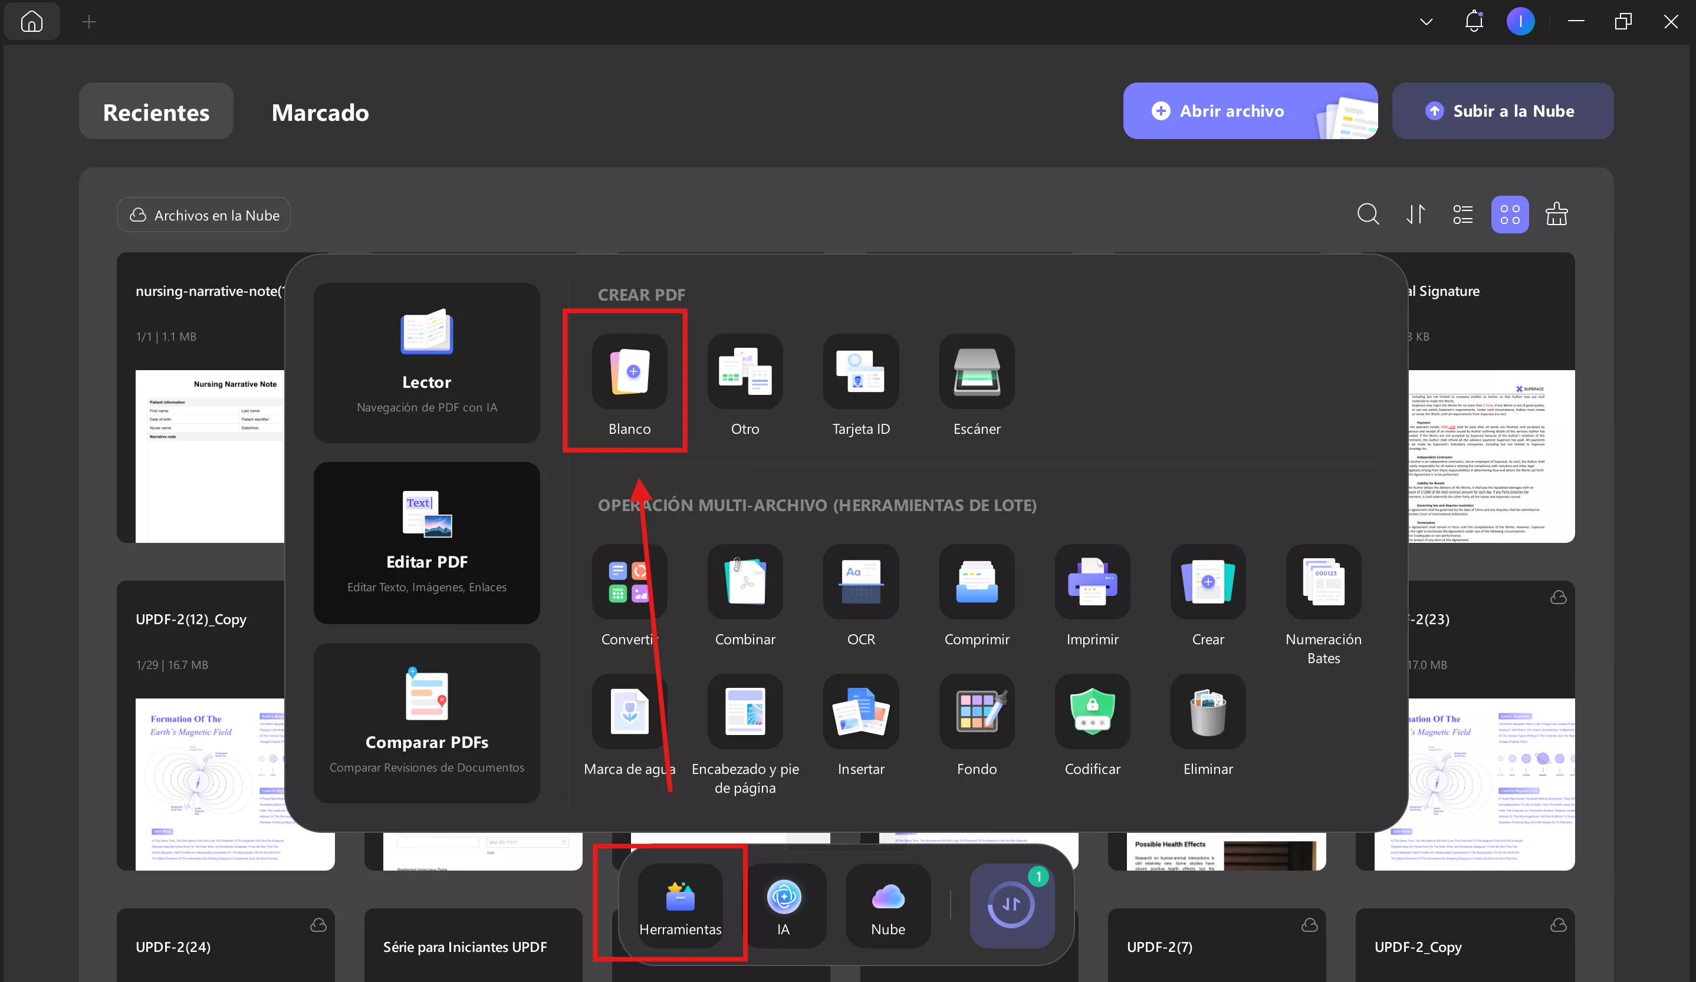Click Herramientas in the bottom dock
The width and height of the screenshot is (1696, 982).
pyautogui.click(x=681, y=906)
